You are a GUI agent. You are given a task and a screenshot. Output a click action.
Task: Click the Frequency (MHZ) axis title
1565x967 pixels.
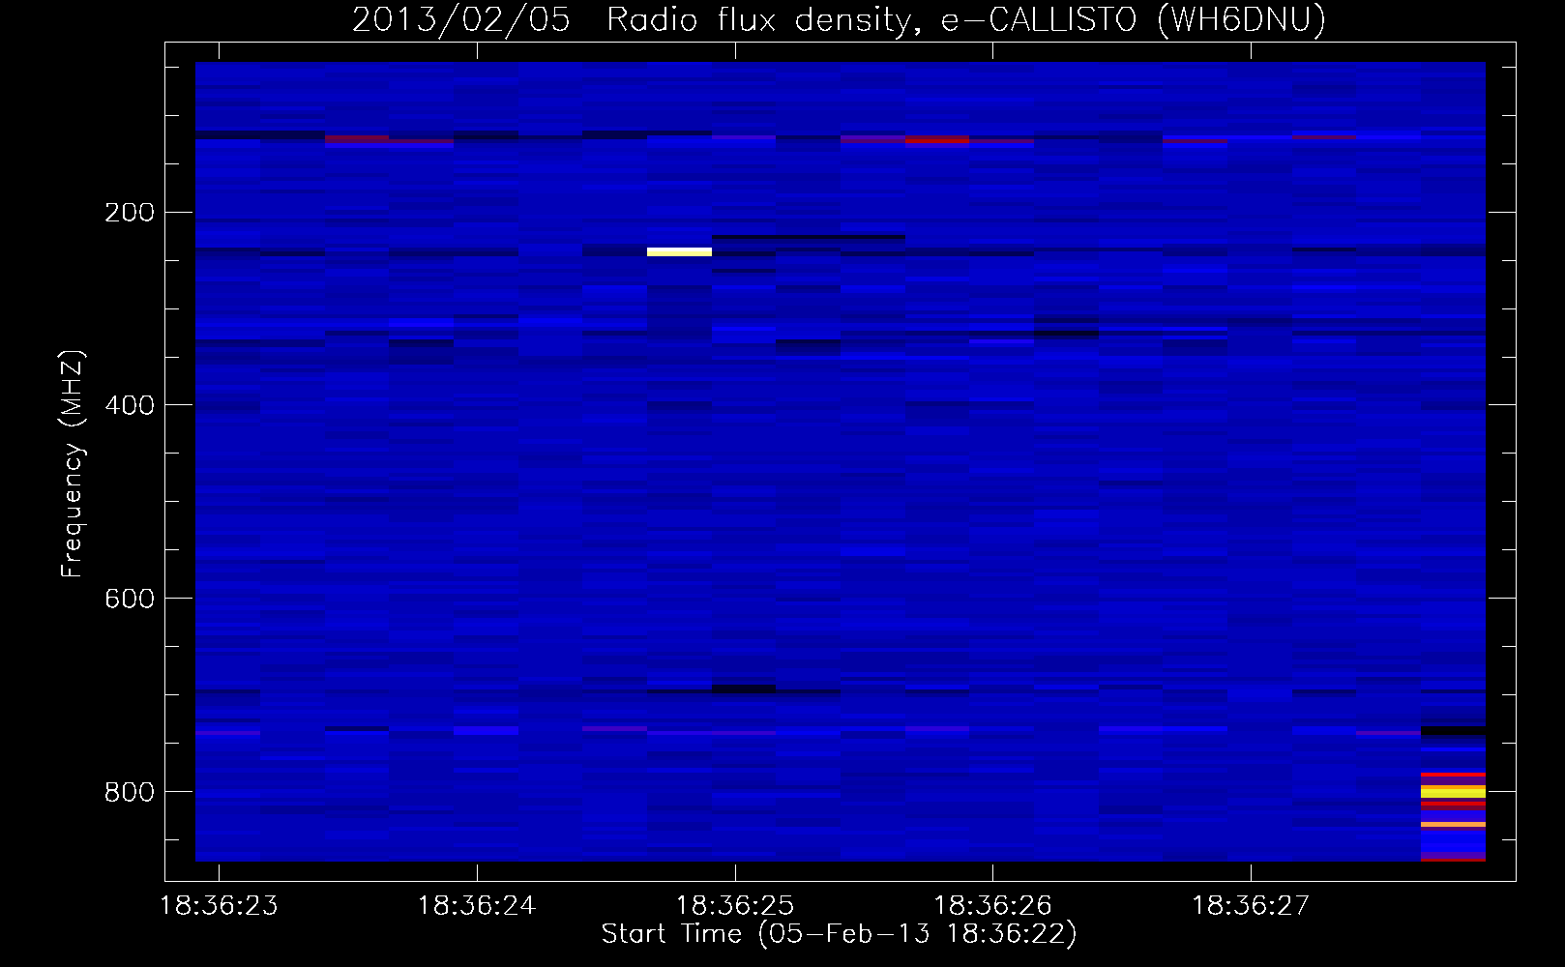(x=73, y=463)
